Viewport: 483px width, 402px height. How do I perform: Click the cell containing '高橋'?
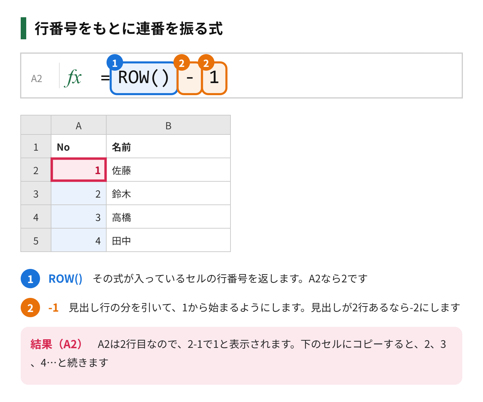pos(168,217)
